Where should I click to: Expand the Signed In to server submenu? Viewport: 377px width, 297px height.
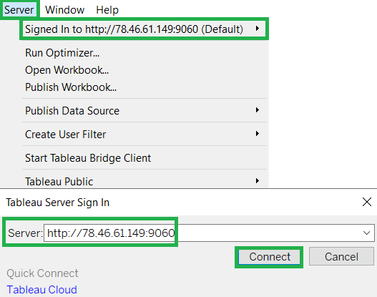144,29
